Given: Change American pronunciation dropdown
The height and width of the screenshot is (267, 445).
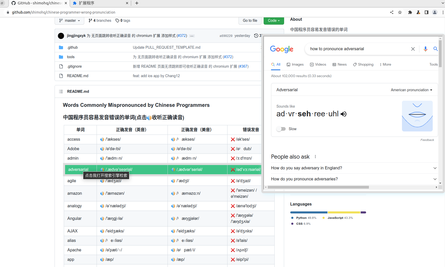Looking at the screenshot, I should coord(412,90).
